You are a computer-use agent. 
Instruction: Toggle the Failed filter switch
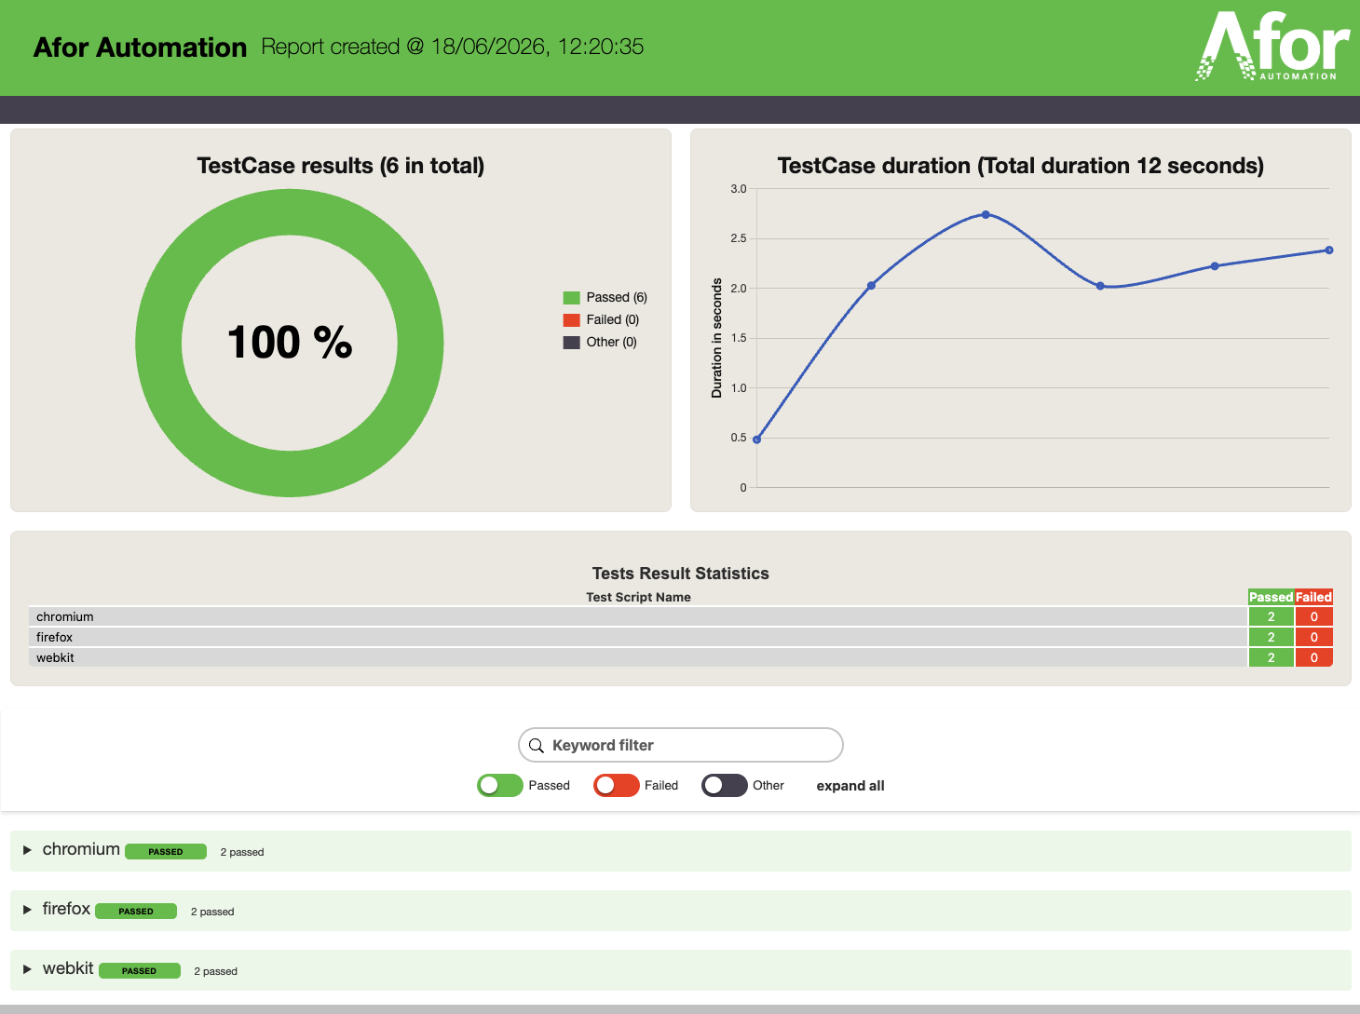pyautogui.click(x=617, y=786)
